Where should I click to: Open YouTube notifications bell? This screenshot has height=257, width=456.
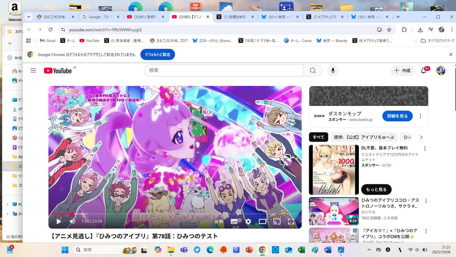click(424, 70)
